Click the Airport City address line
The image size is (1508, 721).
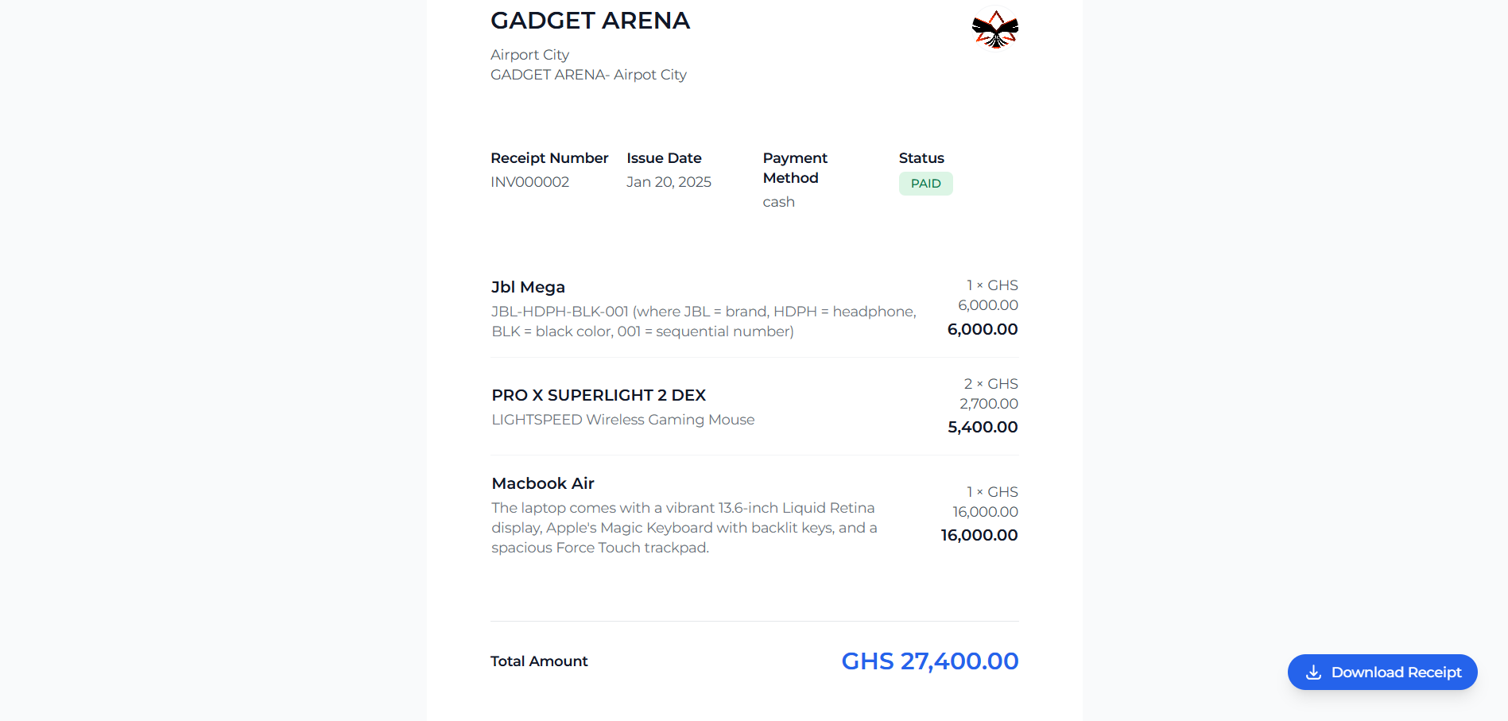tap(529, 55)
